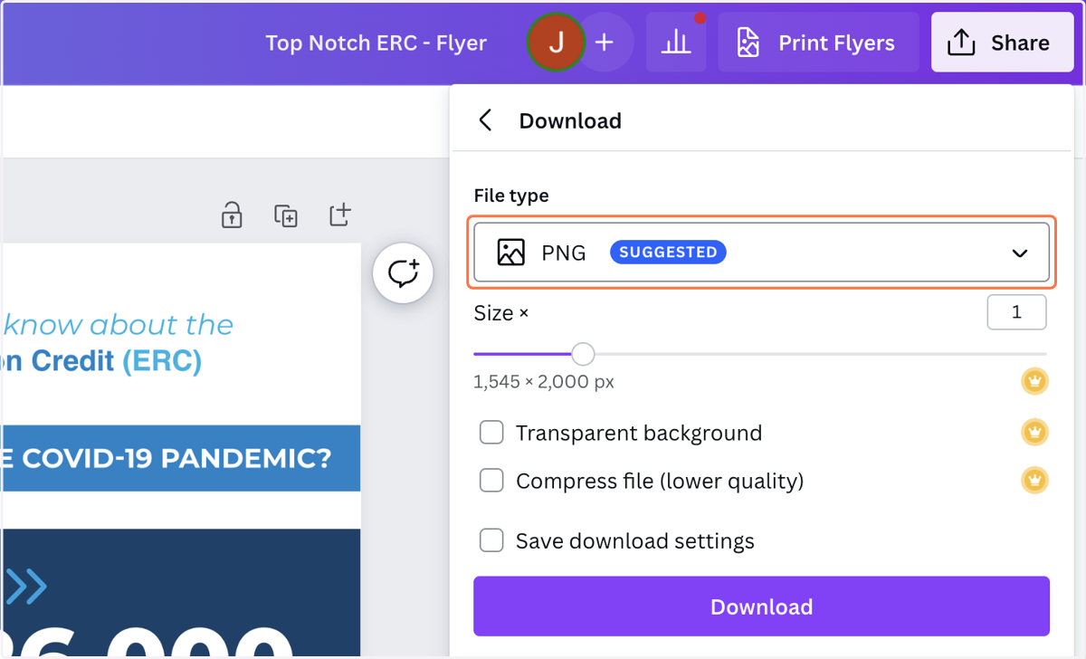Click the Top Notch ERC - Flyer title

click(x=376, y=43)
